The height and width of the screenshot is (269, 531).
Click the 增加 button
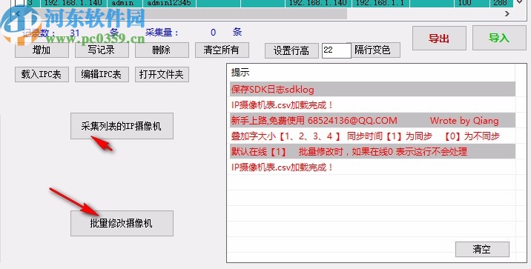tap(42, 50)
